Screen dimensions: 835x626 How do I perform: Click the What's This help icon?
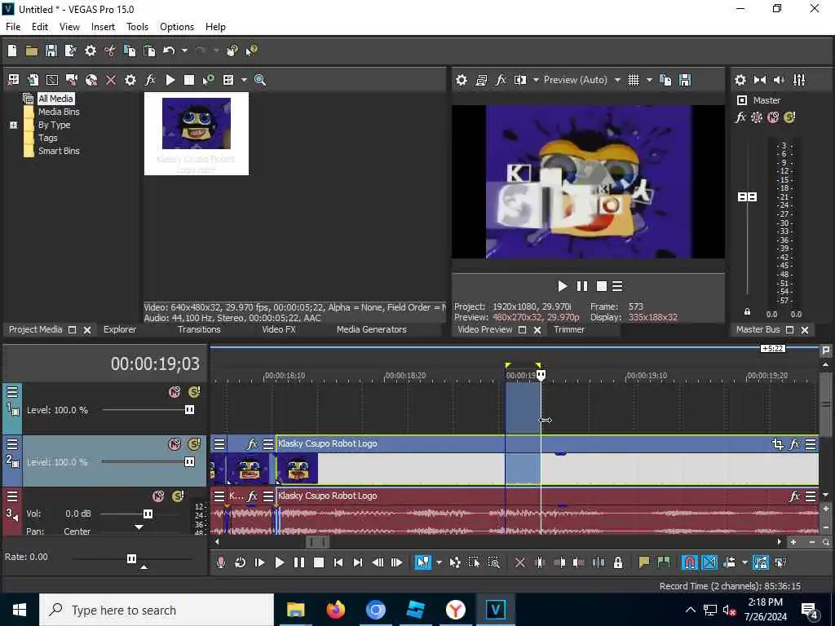point(251,51)
